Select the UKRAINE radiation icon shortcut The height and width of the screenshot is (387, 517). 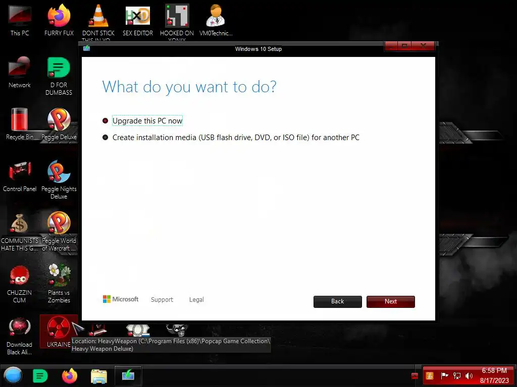(59, 332)
